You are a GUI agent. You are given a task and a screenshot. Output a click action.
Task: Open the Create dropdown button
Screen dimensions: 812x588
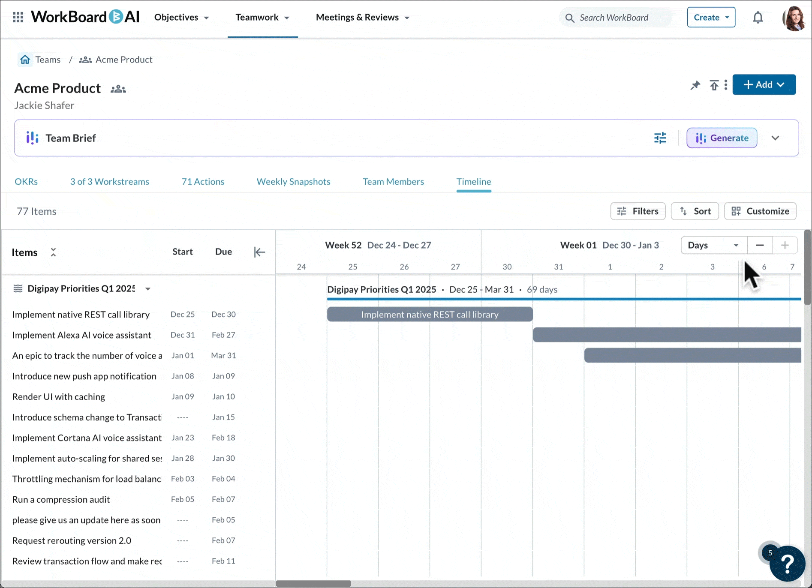click(711, 18)
